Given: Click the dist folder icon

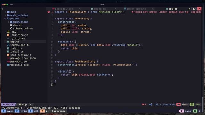Looking at the screenshot, I should pyautogui.click(x=8, y=12).
